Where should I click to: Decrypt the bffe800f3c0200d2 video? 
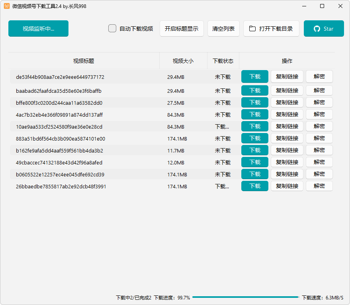[319, 102]
